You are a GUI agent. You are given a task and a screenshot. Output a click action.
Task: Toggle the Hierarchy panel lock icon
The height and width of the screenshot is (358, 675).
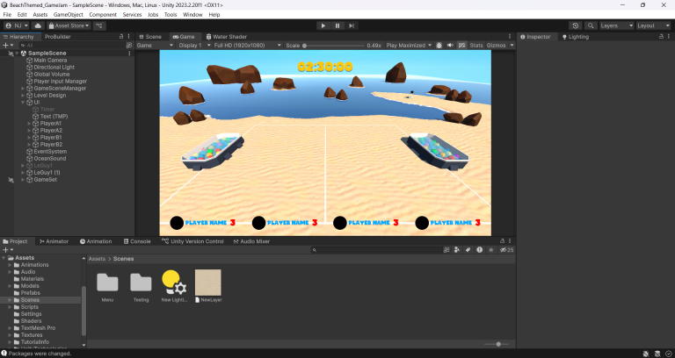tap(121, 37)
